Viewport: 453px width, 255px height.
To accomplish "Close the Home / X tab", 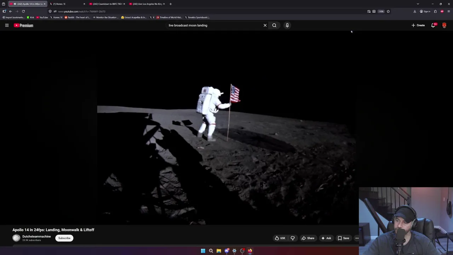I will tap(84, 4).
